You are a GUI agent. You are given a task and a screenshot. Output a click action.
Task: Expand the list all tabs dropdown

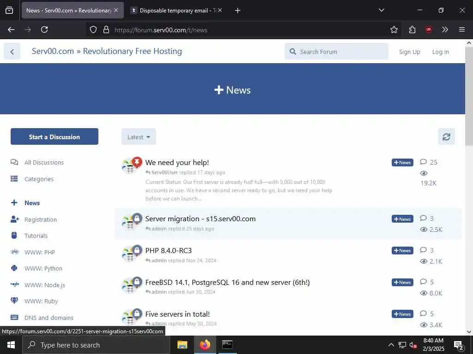tap(381, 10)
